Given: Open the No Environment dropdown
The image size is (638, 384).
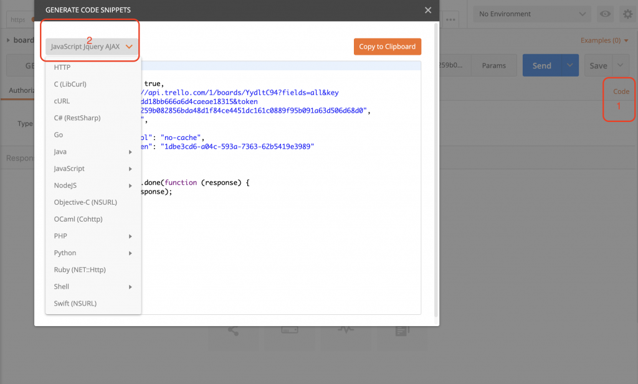Looking at the screenshot, I should [x=531, y=14].
